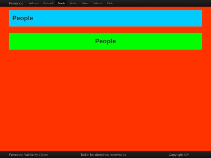Expand the Music dropdown menu

point(73,4)
